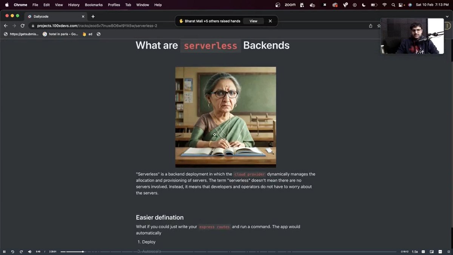Open Siri from the menu bar
Image resolution: width=453 pixels, height=255 pixels.
click(410, 5)
